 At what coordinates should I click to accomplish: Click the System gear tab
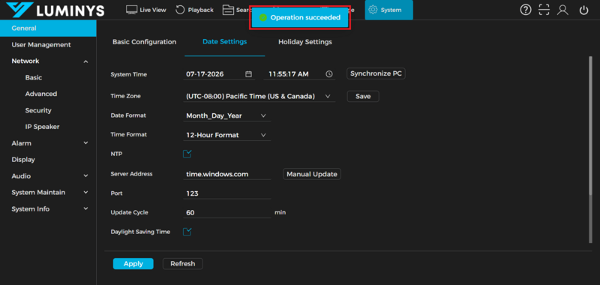click(x=388, y=10)
